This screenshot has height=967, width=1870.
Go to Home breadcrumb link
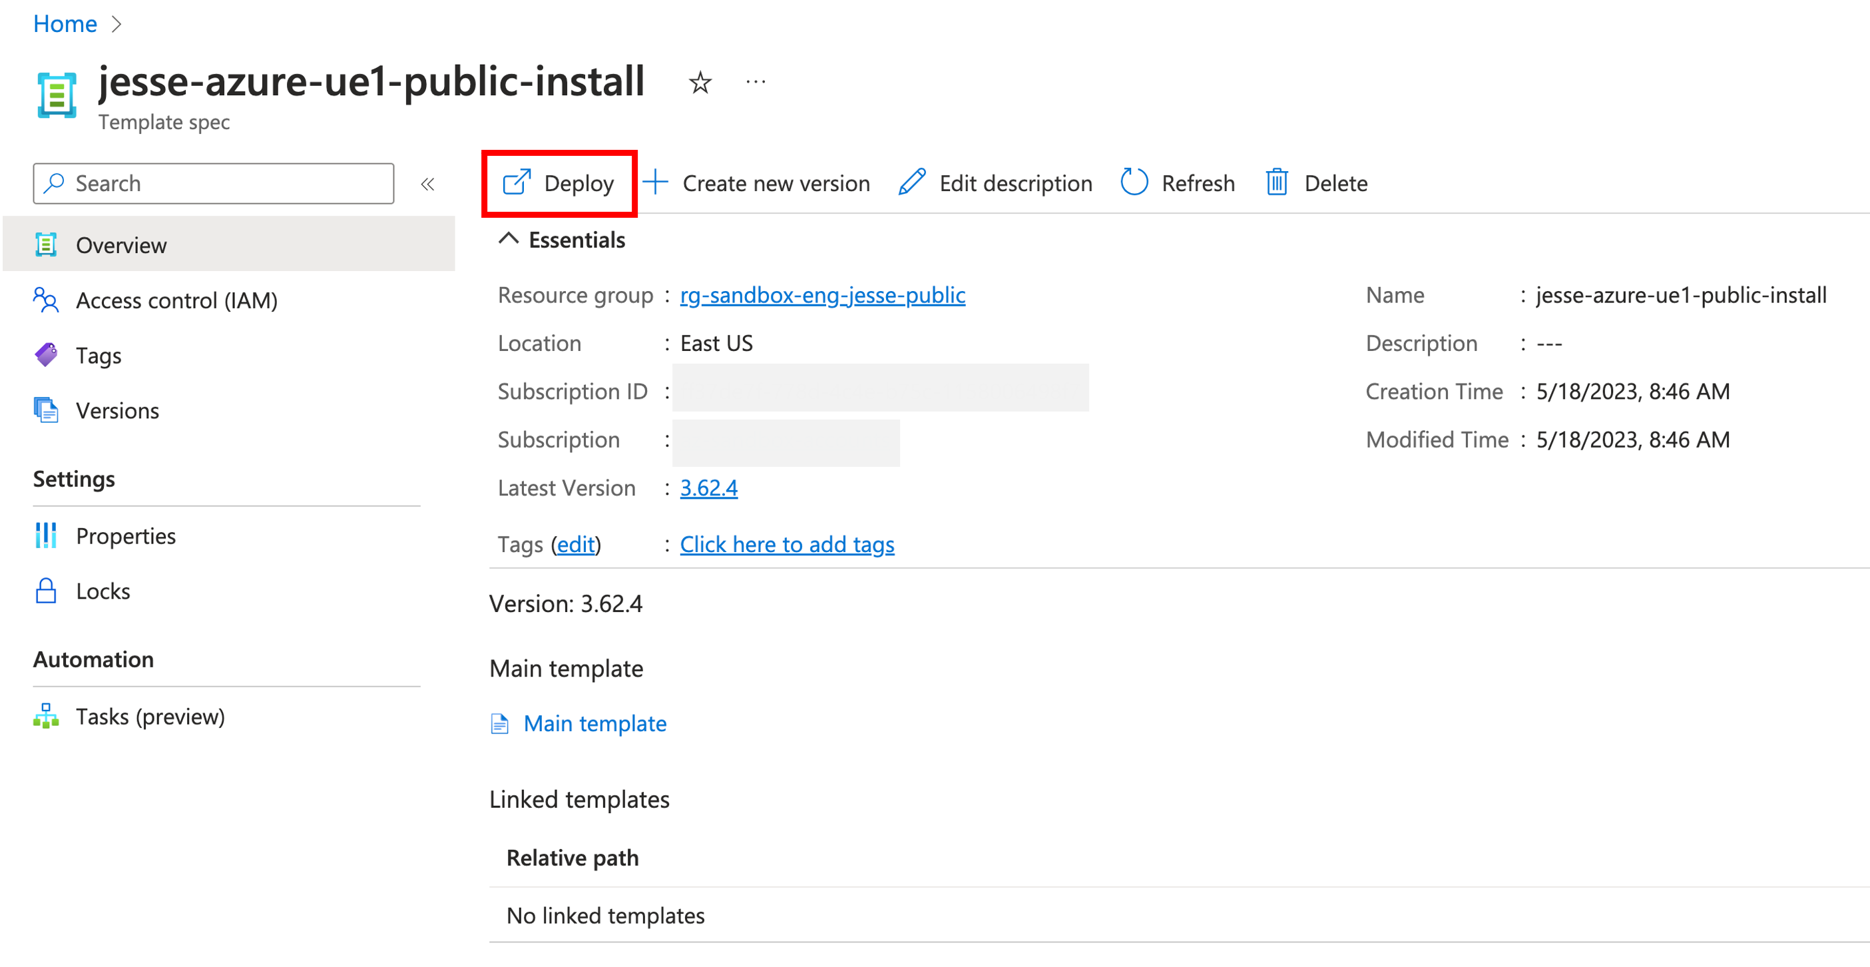tap(65, 24)
